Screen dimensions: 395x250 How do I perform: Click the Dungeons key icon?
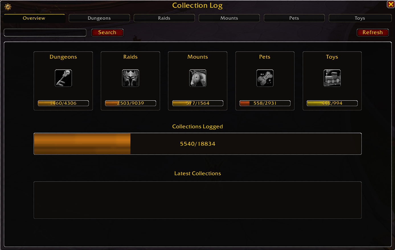63,78
